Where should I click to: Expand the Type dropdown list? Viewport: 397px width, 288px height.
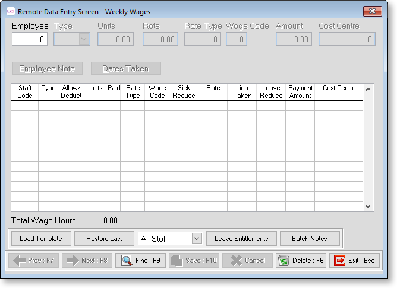(84, 39)
